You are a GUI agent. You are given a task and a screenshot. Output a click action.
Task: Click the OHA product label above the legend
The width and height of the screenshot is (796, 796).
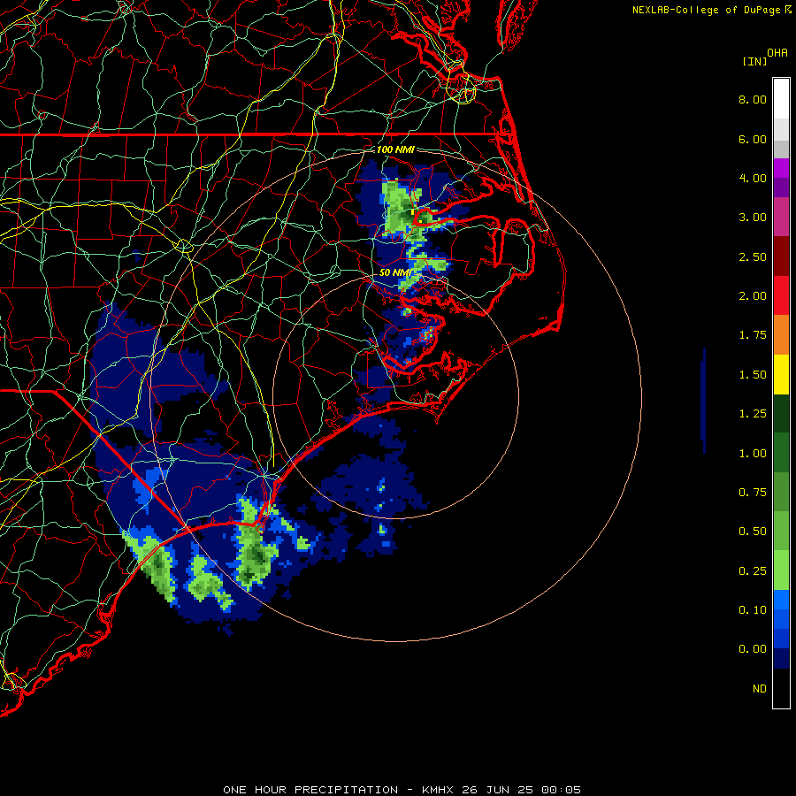tap(777, 53)
